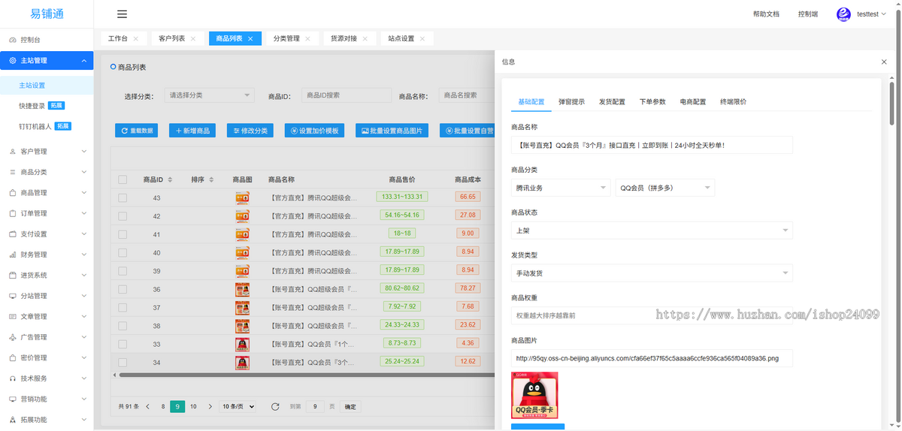This screenshot has width=902, height=431.
Task: Open the testtest user dropdown
Action: click(871, 14)
